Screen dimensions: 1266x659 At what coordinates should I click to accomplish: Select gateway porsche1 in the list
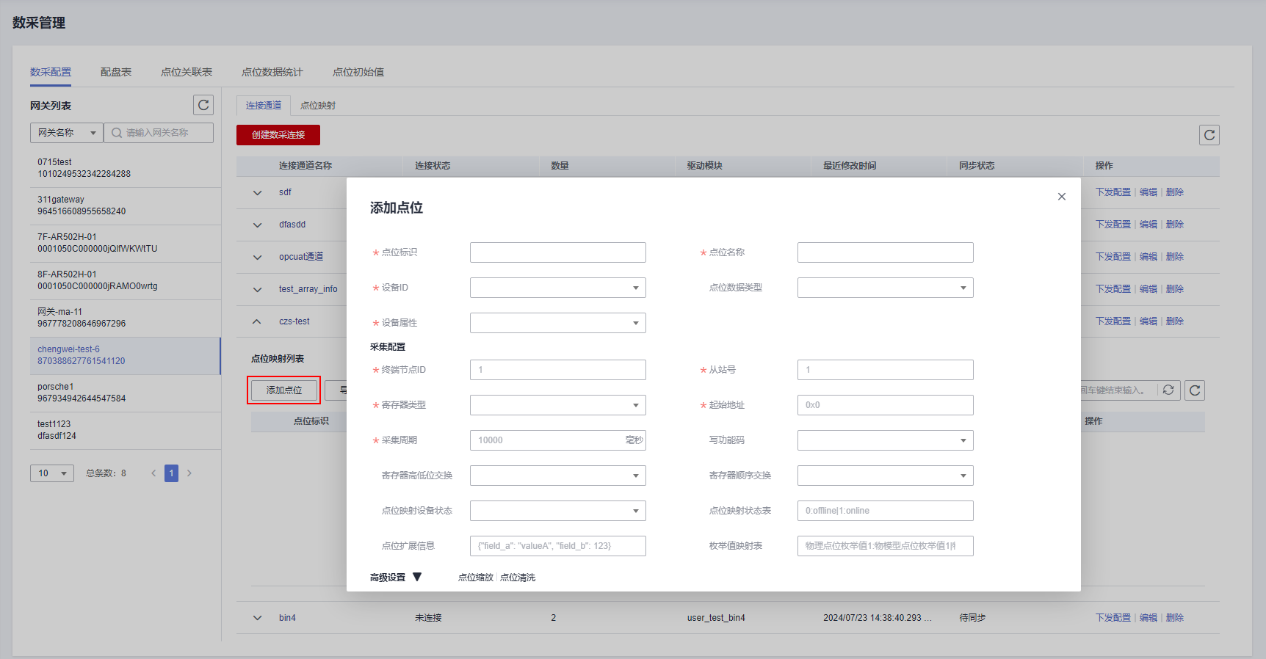[82, 393]
